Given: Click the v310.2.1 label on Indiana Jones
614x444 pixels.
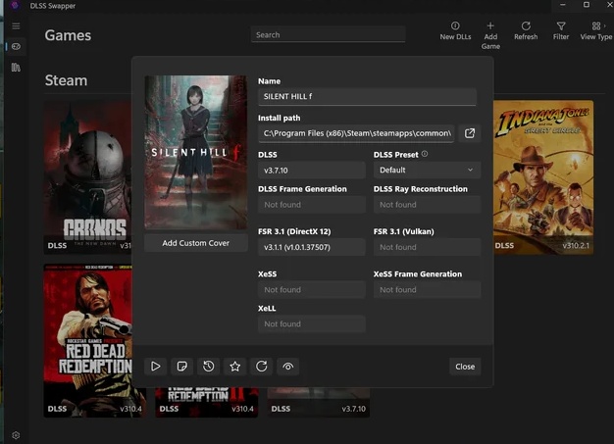Looking at the screenshot, I should click(576, 246).
